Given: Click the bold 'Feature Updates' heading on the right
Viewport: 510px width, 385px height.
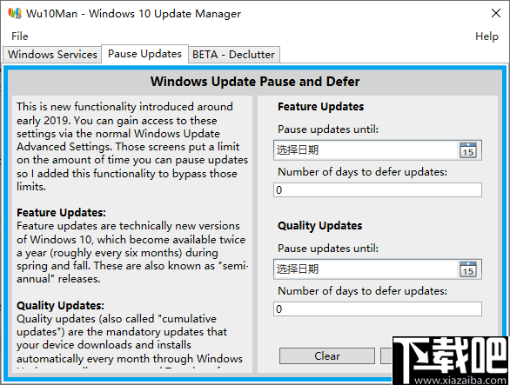Looking at the screenshot, I should (320, 107).
